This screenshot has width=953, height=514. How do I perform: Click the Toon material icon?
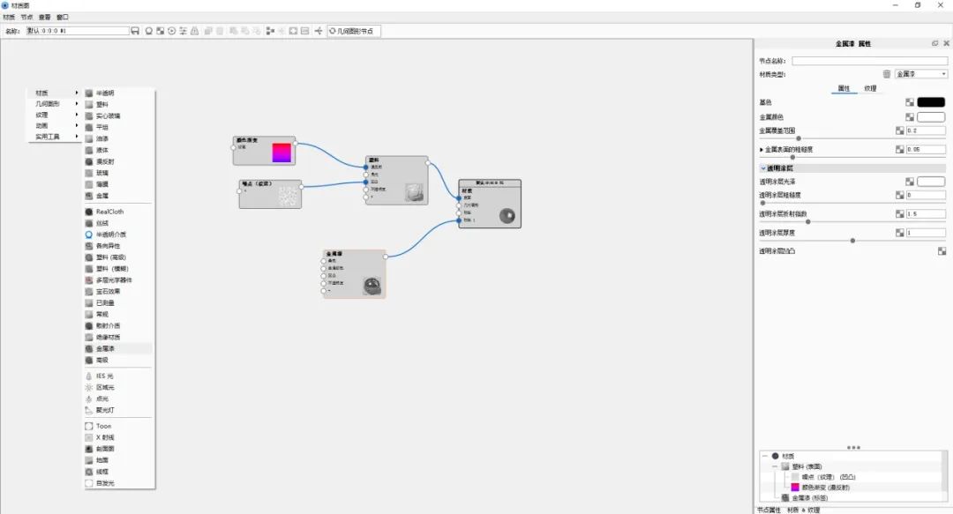89,426
